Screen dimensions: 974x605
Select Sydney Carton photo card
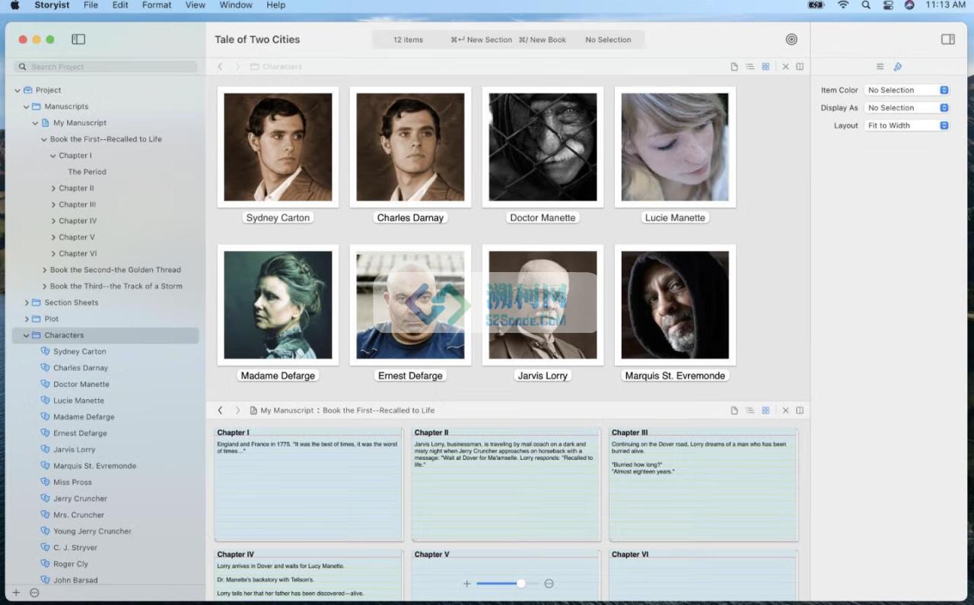point(278,147)
